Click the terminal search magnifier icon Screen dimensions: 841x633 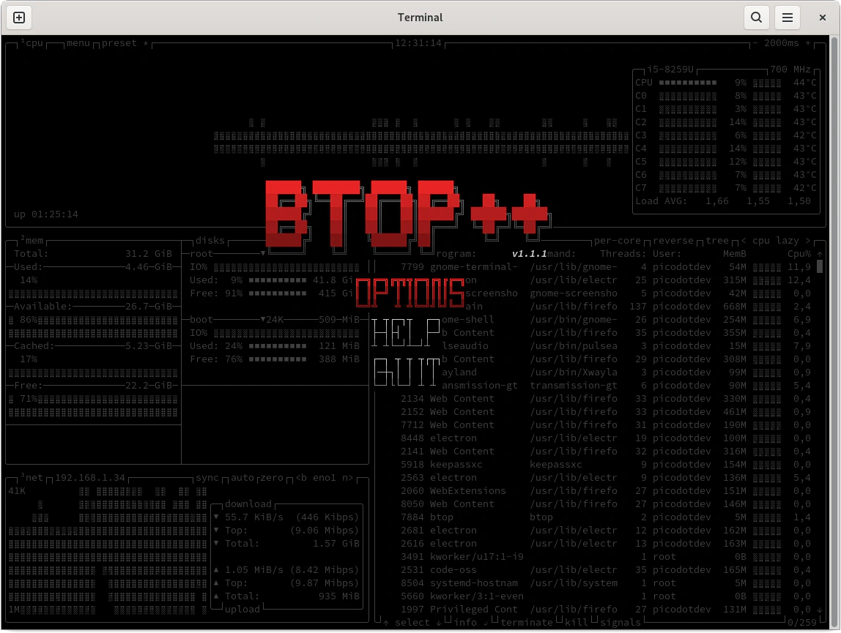(x=756, y=18)
